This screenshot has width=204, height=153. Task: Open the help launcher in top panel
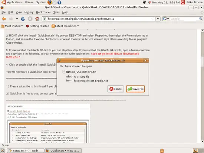(59, 2)
